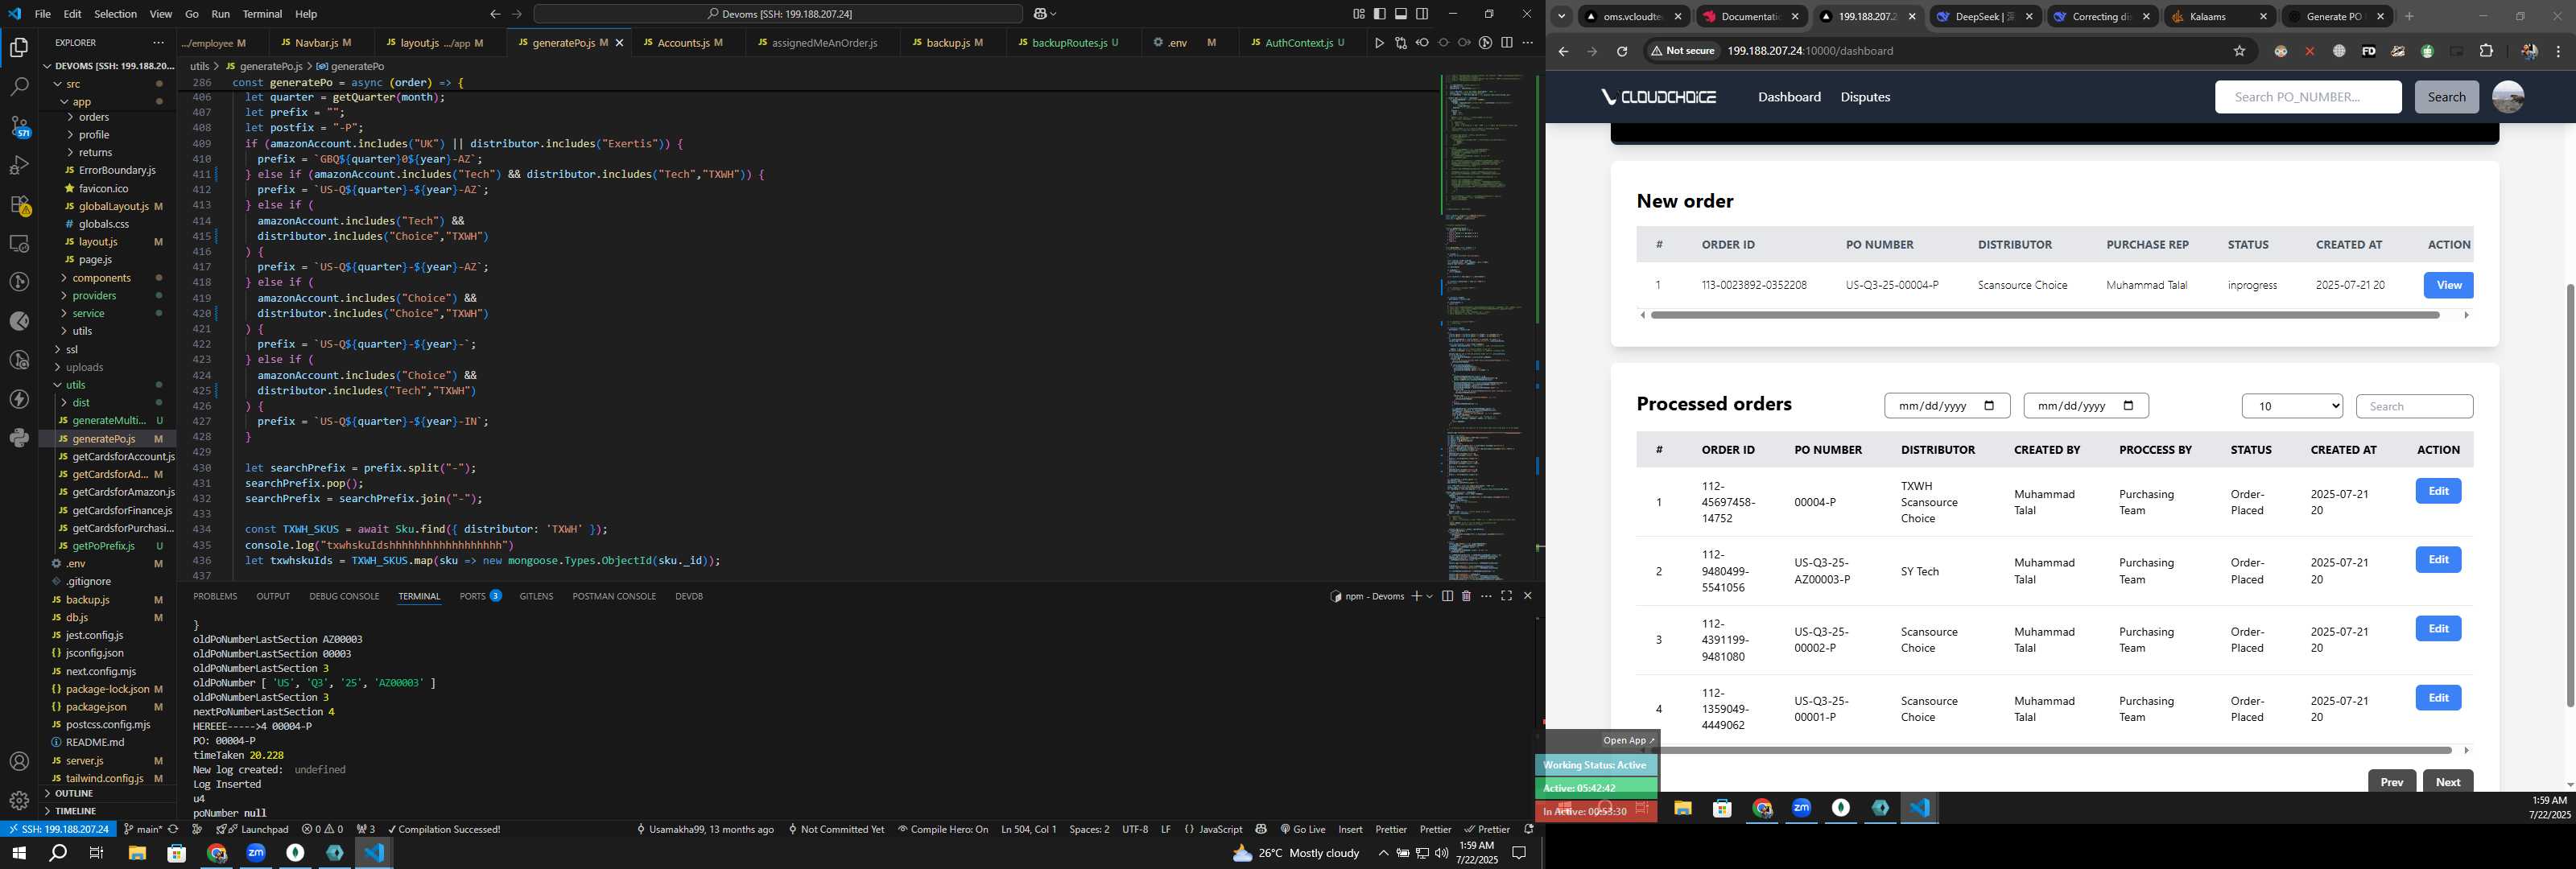Open Run and Debug view
This screenshot has height=869, width=2576.
pyautogui.click(x=19, y=165)
